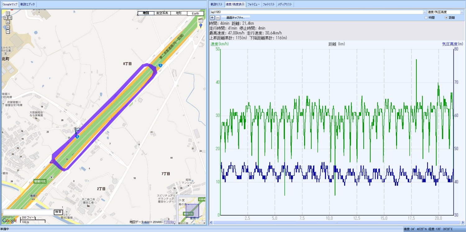The width and height of the screenshot is (466, 232).
Task: Switch to Googleマップ tab
Action: pyautogui.click(x=10, y=4)
